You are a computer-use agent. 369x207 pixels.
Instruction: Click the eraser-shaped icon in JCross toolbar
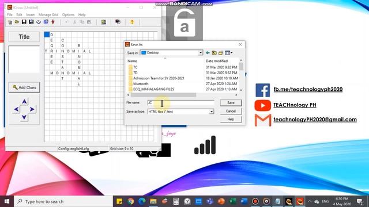point(39,22)
